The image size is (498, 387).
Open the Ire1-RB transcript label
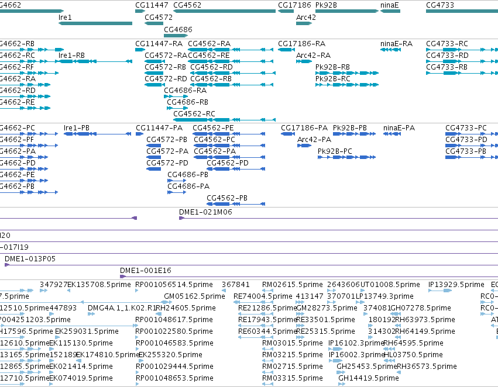71,56
